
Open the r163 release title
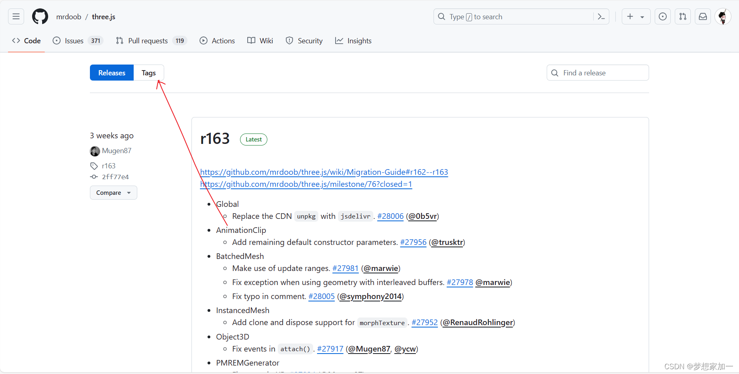tap(215, 139)
